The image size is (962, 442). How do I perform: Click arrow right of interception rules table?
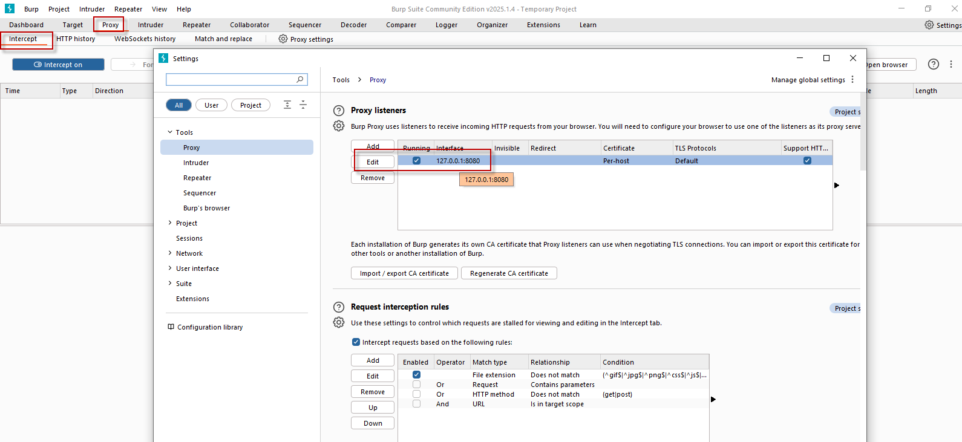coord(713,399)
